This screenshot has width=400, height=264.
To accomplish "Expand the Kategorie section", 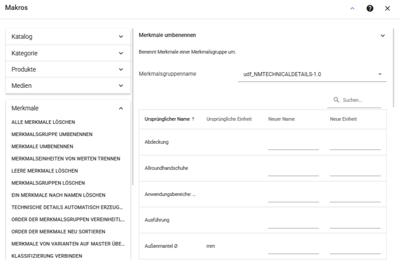I will pos(68,53).
